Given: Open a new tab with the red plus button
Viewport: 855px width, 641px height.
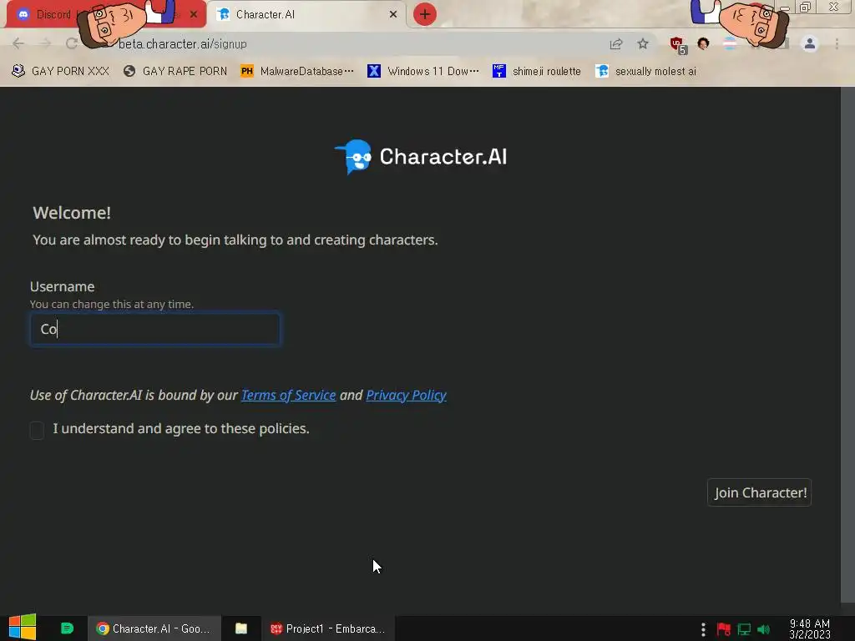Looking at the screenshot, I should [x=424, y=15].
